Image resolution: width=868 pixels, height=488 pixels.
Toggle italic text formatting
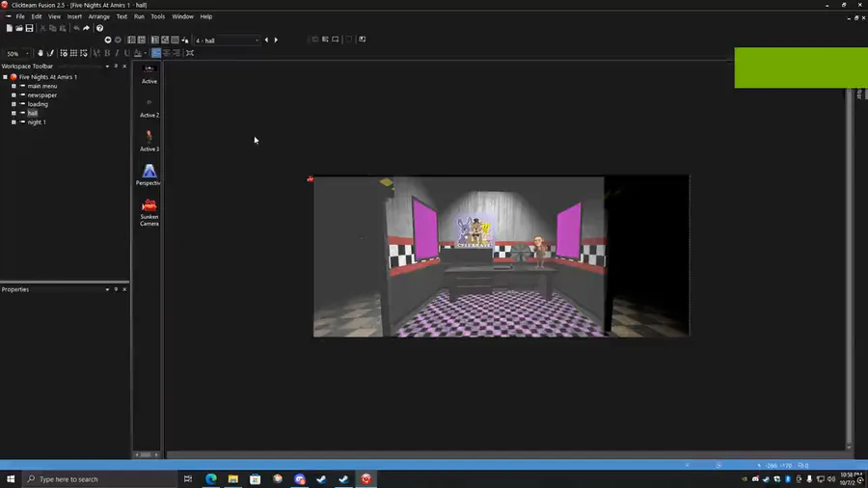(x=118, y=53)
